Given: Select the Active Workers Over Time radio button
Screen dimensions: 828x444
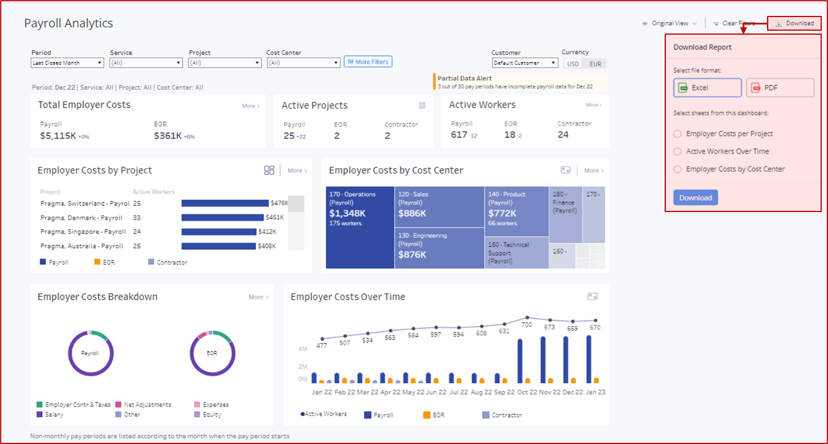Looking at the screenshot, I should (x=677, y=151).
